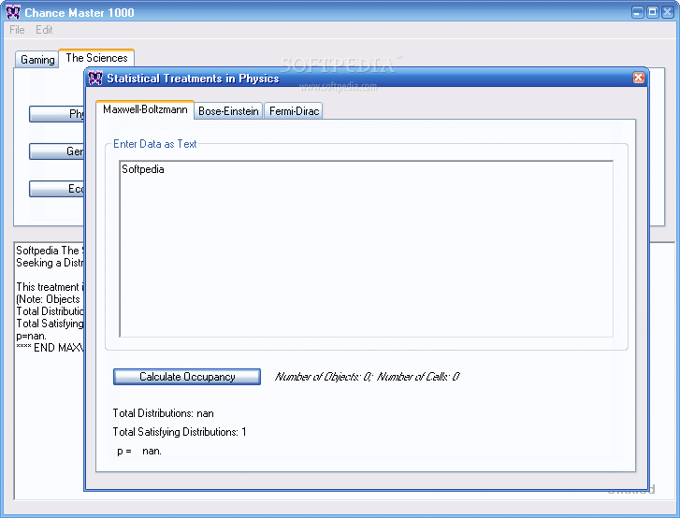Click inside the Enter Data text area
This screenshot has height=518, width=680.
coord(366,249)
